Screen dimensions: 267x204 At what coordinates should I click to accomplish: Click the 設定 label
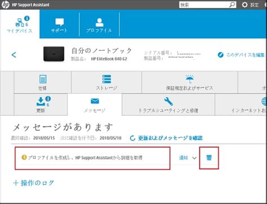(x=255, y=5)
